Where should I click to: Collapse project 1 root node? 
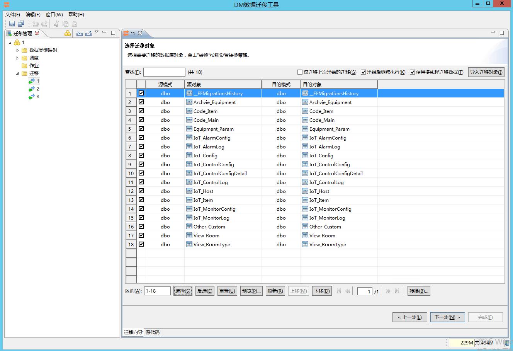[10, 43]
